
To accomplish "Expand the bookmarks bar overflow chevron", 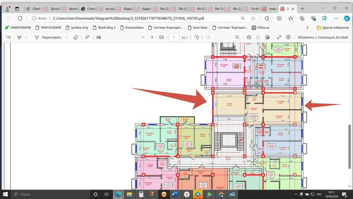I will coord(307,27).
